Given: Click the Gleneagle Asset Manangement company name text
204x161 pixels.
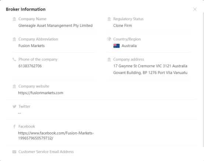Looking at the screenshot, I should (56, 26).
